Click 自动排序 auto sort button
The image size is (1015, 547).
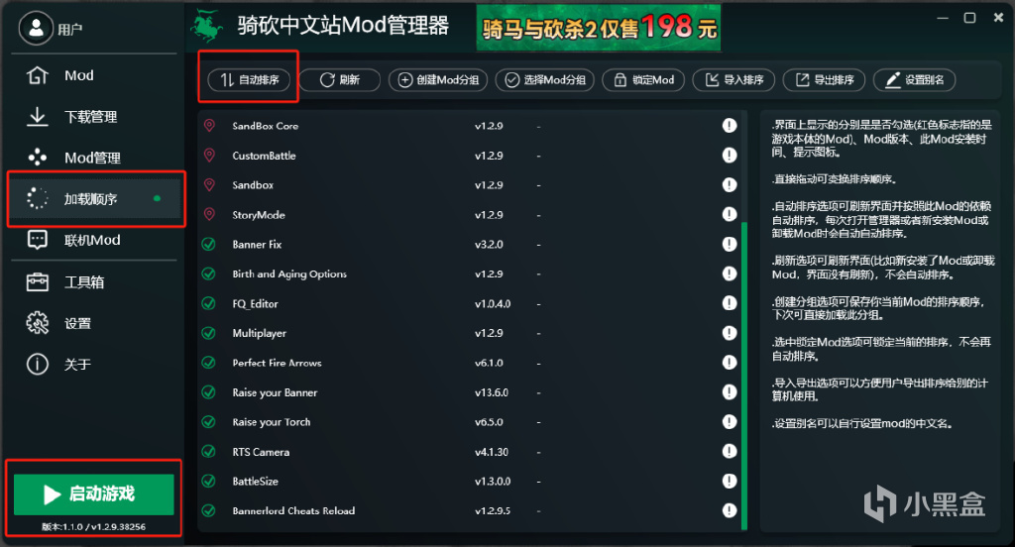tap(249, 79)
